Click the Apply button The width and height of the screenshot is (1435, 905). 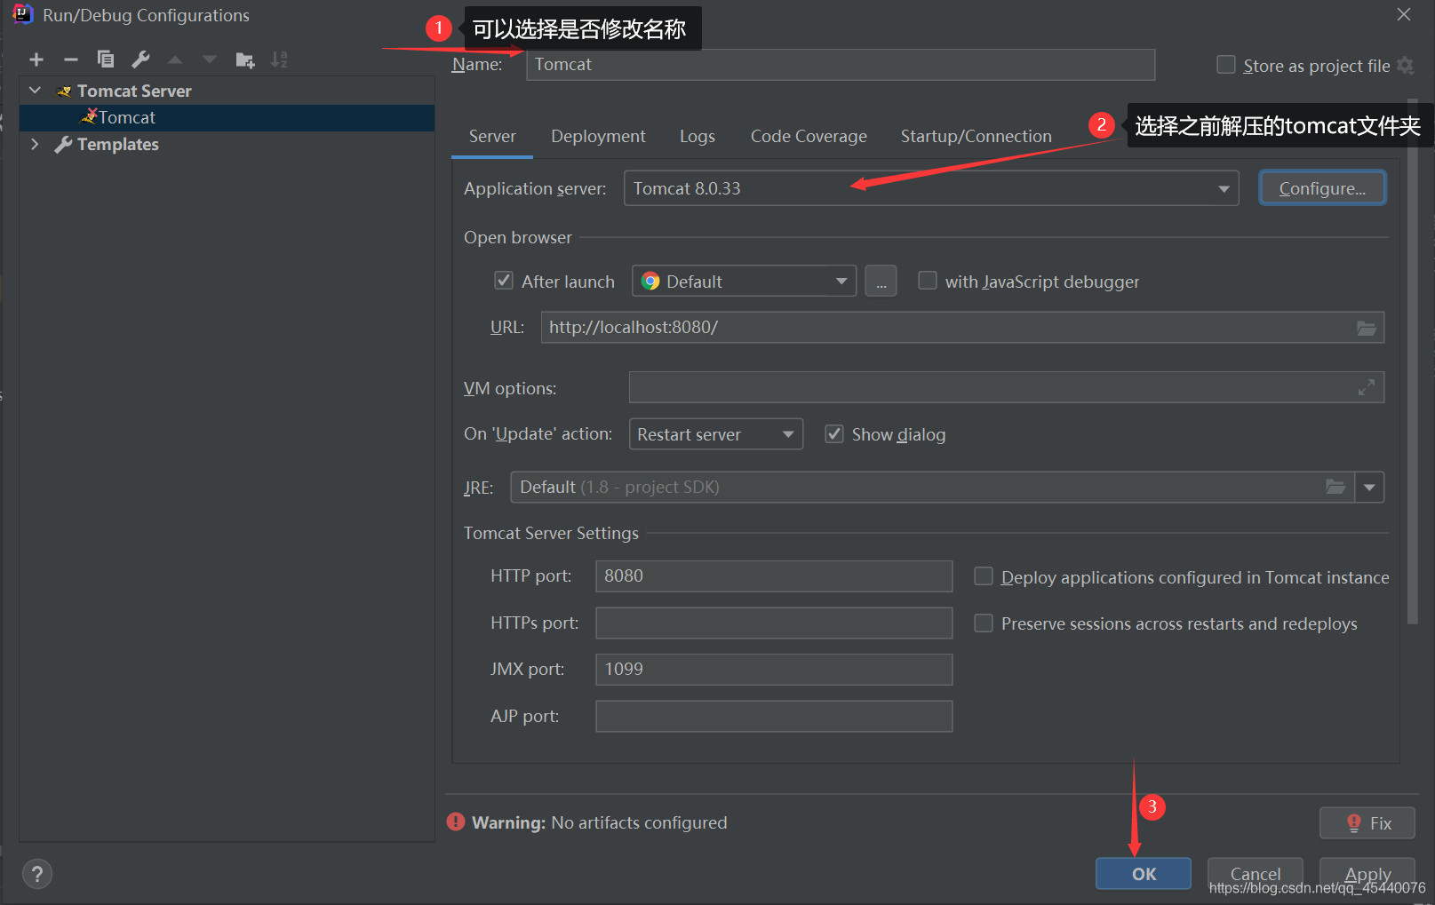pos(1367,874)
